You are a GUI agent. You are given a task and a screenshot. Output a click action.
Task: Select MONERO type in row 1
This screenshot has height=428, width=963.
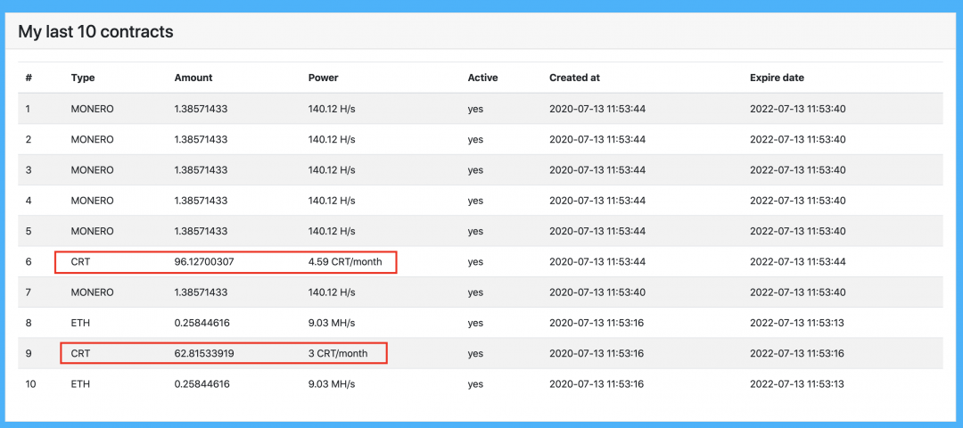click(x=92, y=109)
